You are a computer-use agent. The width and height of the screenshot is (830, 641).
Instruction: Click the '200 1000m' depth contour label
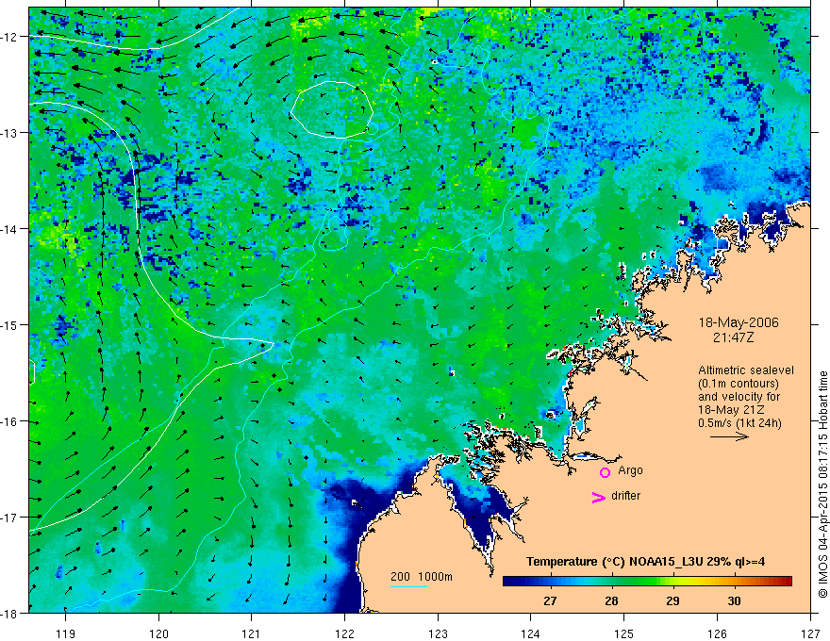[422, 577]
